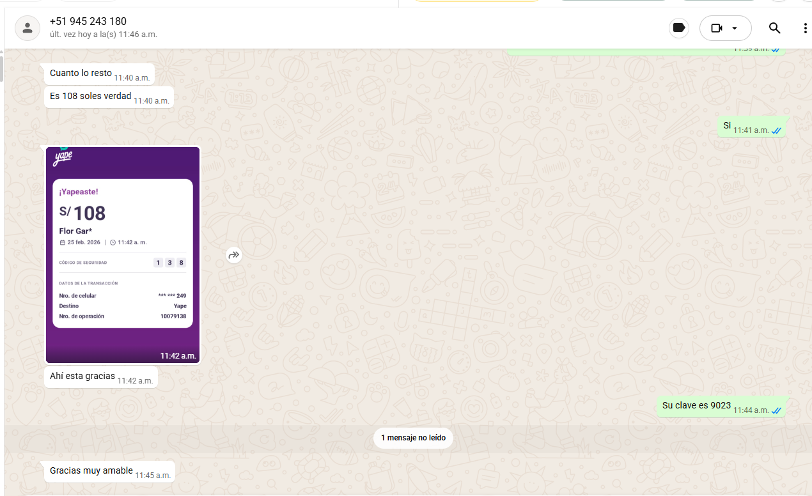Expand the call options dropdown arrow
Image resolution: width=812 pixels, height=496 pixels.
pyautogui.click(x=735, y=28)
